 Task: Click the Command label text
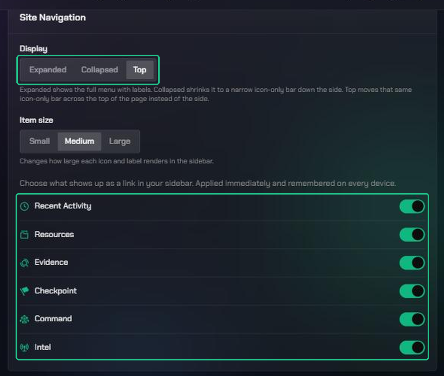pos(53,319)
